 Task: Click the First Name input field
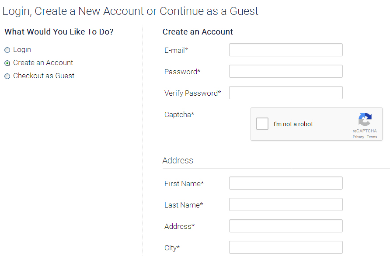[286, 183]
